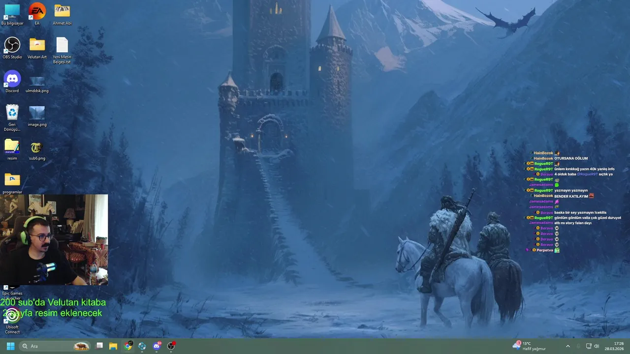
Task: Select Yeni Metin Belgesi.txt file
Action: point(62,51)
